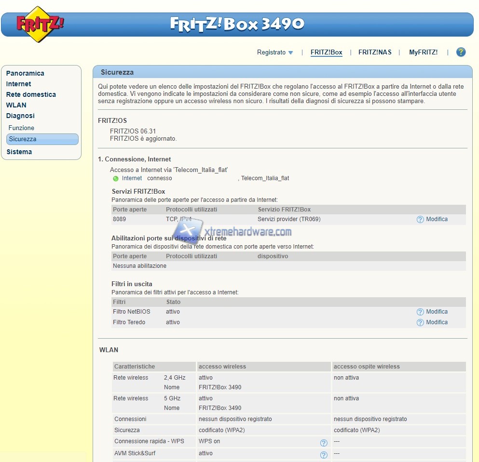Click help icon beside Filtro Teredo
This screenshot has height=462, width=479.
point(420,322)
